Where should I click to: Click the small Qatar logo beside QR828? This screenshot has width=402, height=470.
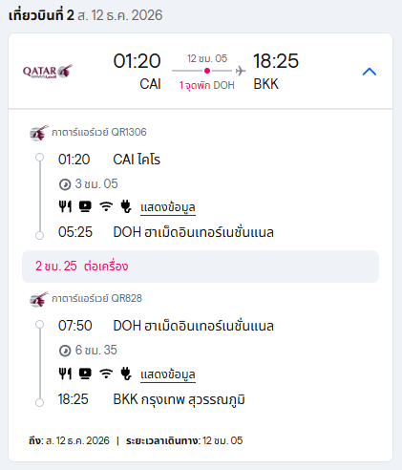pyautogui.click(x=39, y=299)
